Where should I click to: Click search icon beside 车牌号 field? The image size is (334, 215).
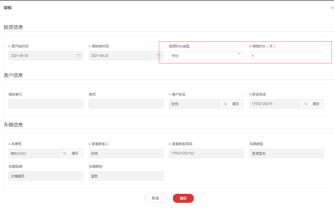[65, 153]
